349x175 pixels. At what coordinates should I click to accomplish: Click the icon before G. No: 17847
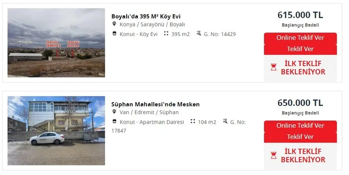point(226,122)
